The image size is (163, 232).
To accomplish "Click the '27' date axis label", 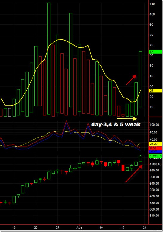I will coord(57,228).
